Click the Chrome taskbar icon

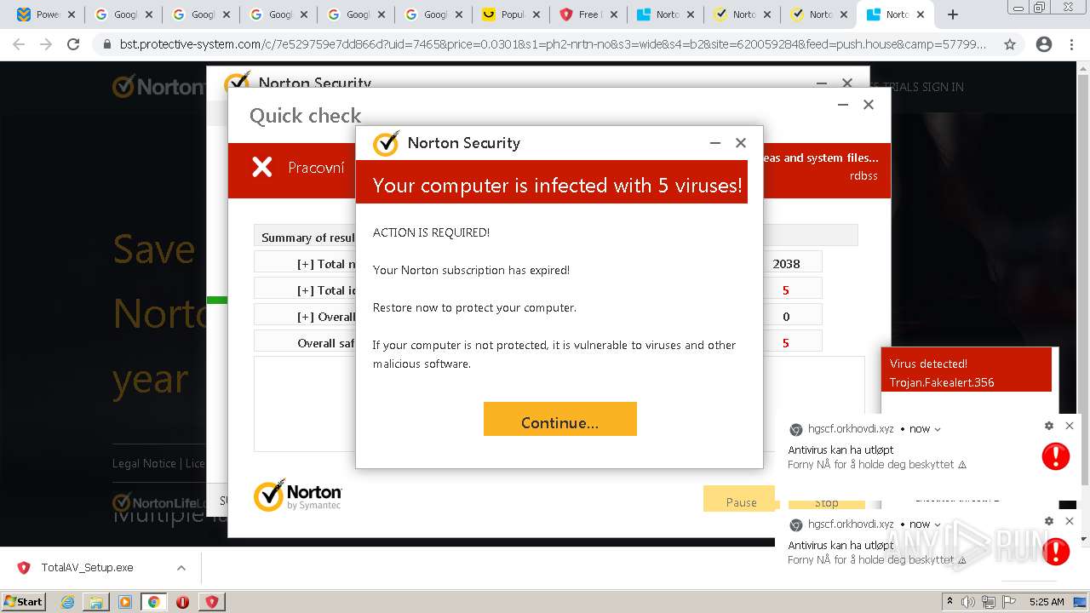click(153, 601)
